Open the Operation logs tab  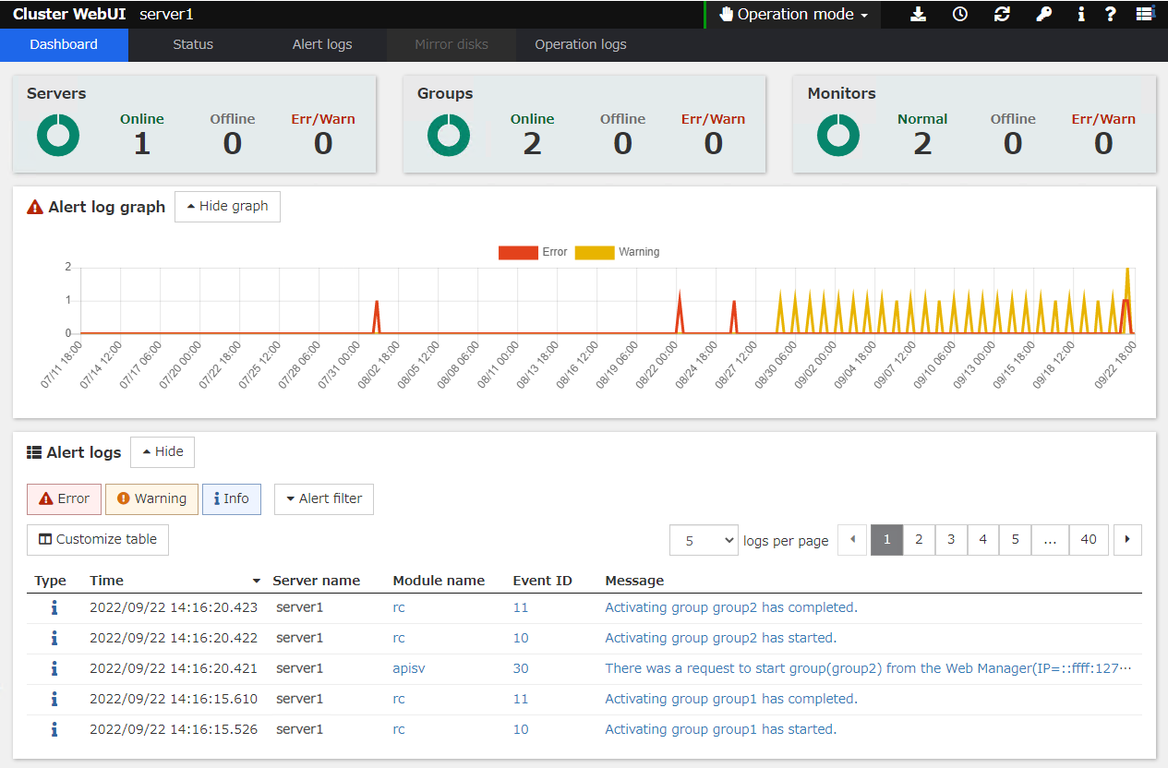581,44
